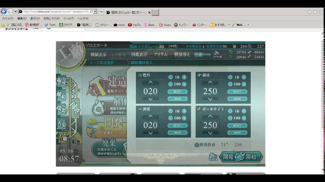Set bauxite (ボーキサイト) to MAX
This screenshot has width=325, height=182.
click(x=237, y=132)
